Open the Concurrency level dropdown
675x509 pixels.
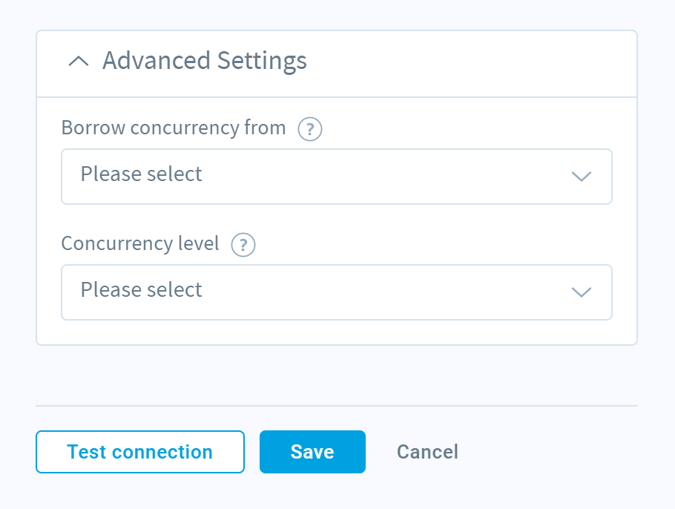(x=337, y=292)
